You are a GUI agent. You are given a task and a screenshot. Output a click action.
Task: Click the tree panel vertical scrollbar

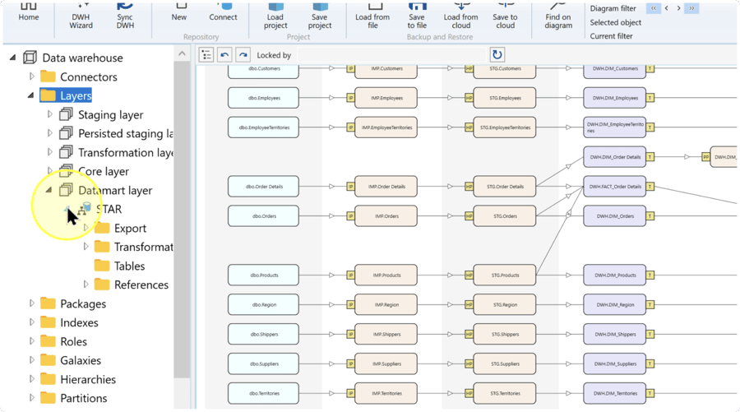[182, 220]
